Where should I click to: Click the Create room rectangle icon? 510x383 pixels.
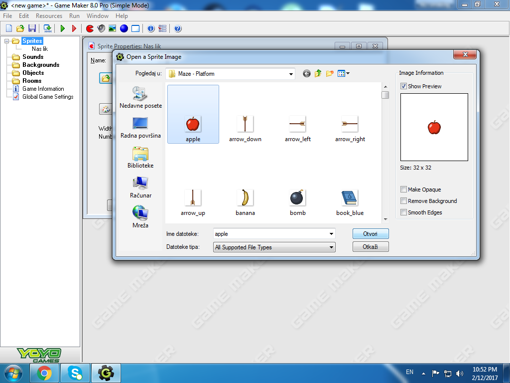click(x=135, y=28)
